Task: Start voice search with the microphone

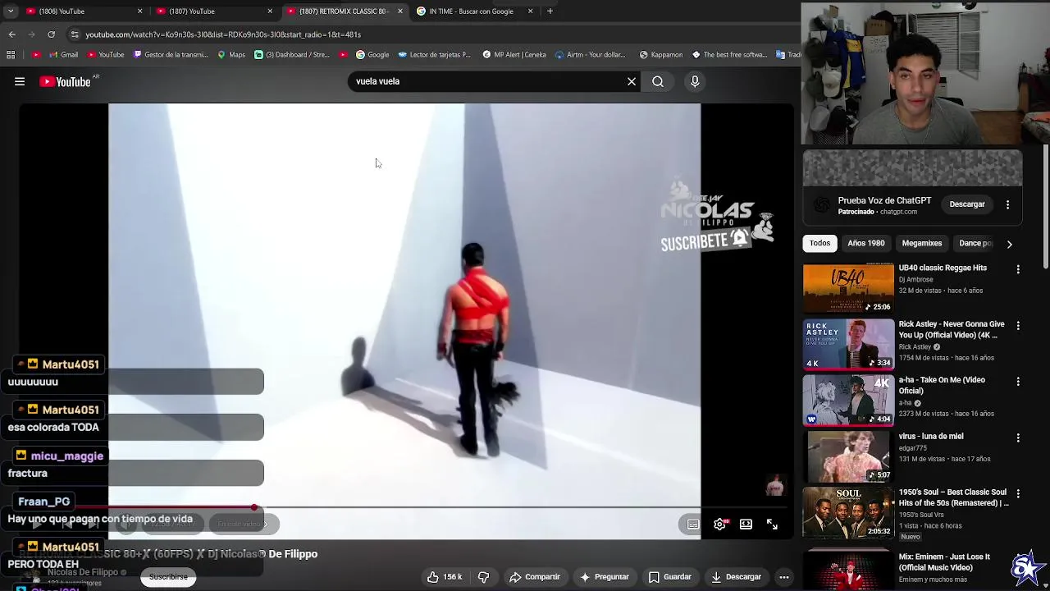Action: click(x=695, y=81)
